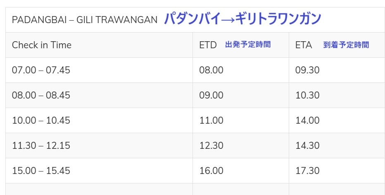Click the ETD column header

[x=208, y=45]
